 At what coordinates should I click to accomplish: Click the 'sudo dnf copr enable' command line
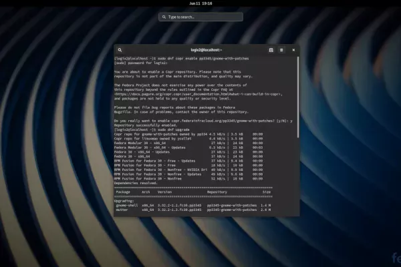point(181,59)
